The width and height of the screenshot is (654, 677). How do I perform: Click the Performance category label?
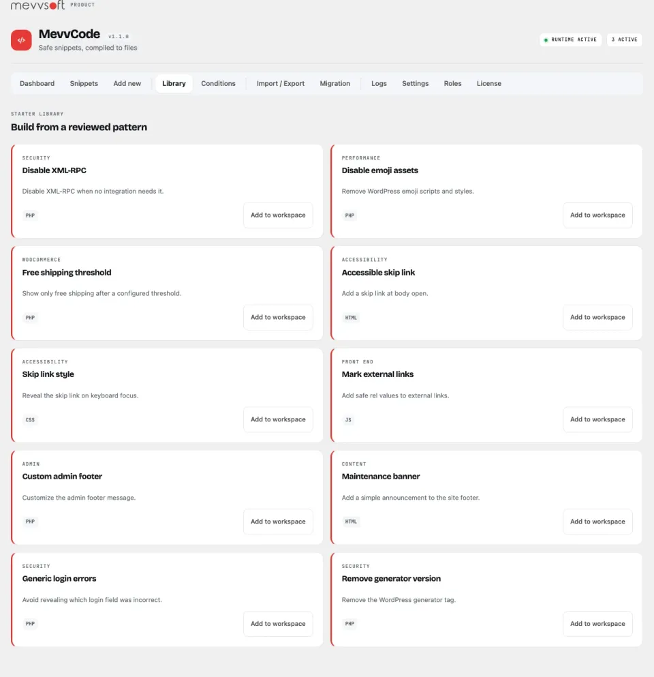click(360, 158)
